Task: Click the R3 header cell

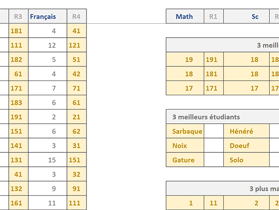Action: [19, 16]
